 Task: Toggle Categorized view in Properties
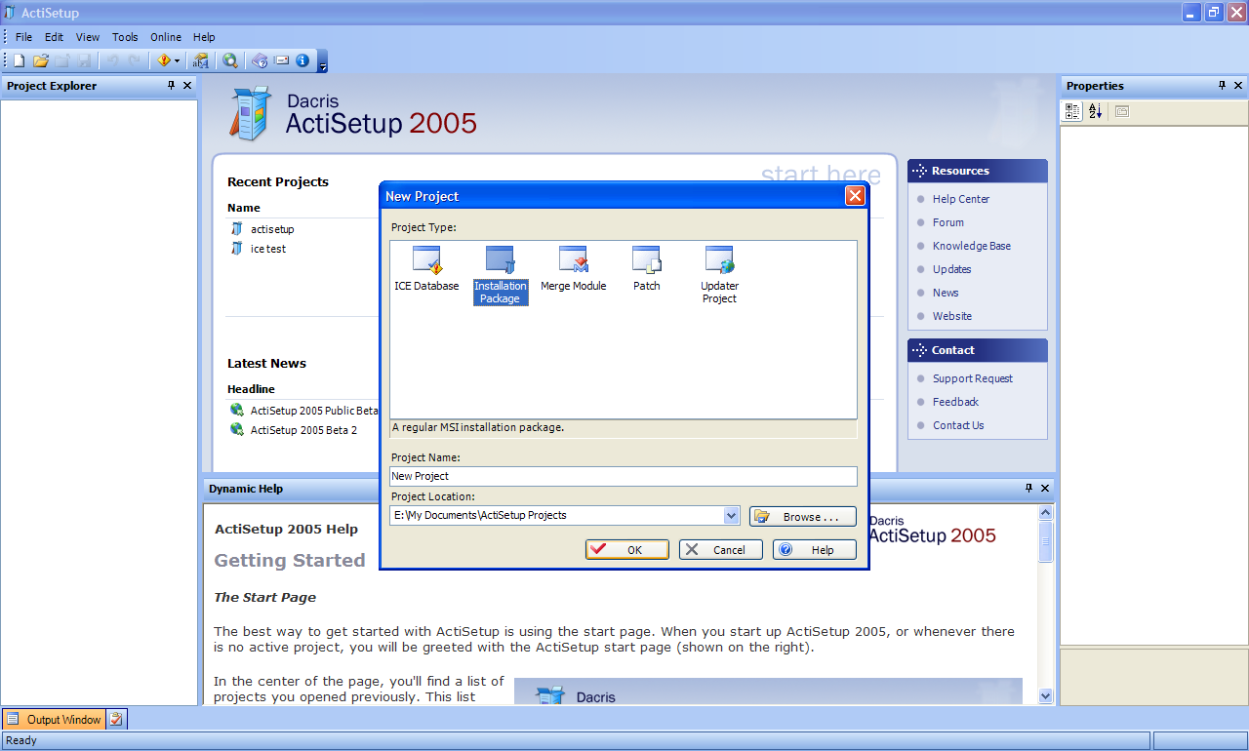pos(1072,111)
